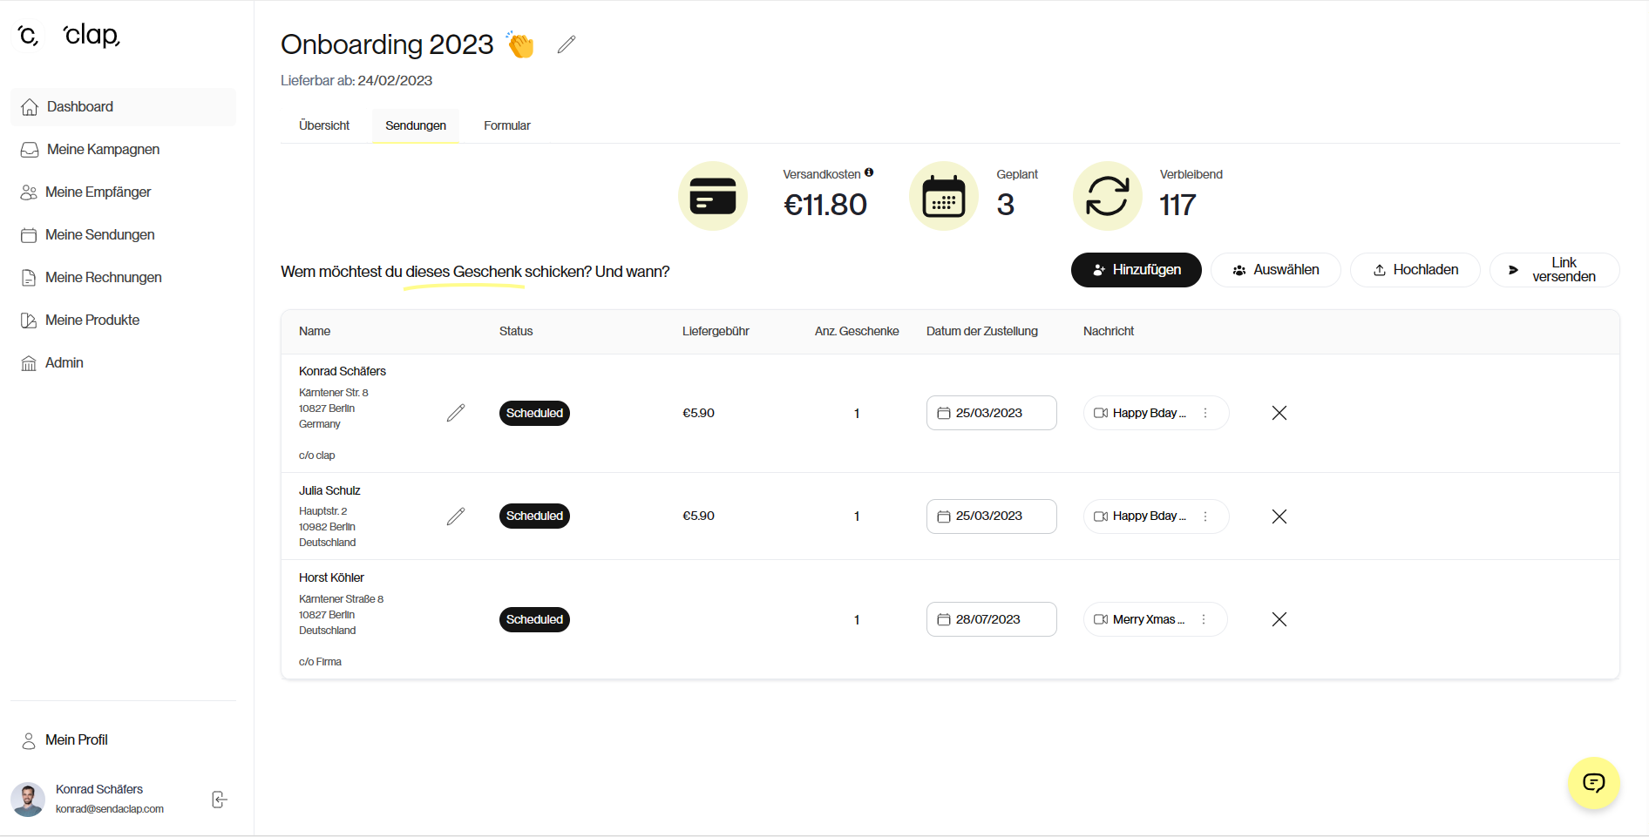Go to Meine Kampagnen in sidebar
This screenshot has height=837, width=1649.
(103, 150)
